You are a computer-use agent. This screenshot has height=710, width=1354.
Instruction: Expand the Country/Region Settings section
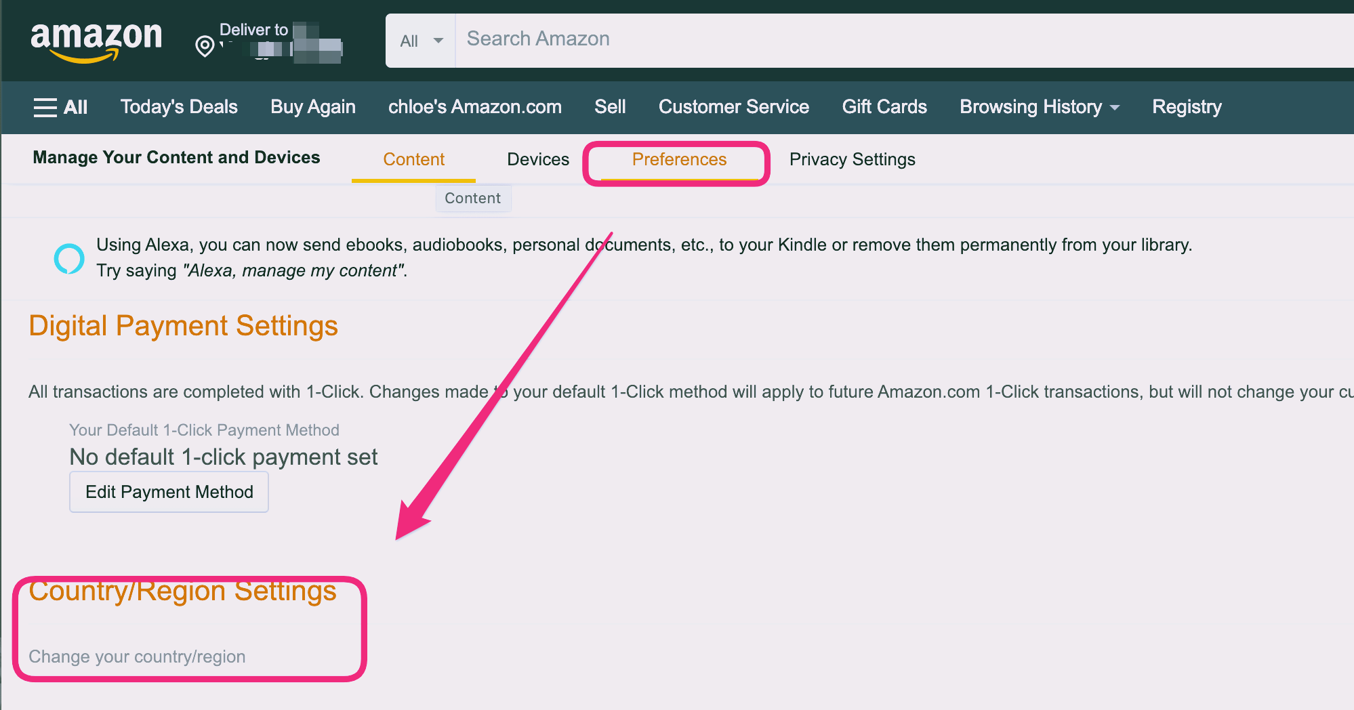[183, 591]
